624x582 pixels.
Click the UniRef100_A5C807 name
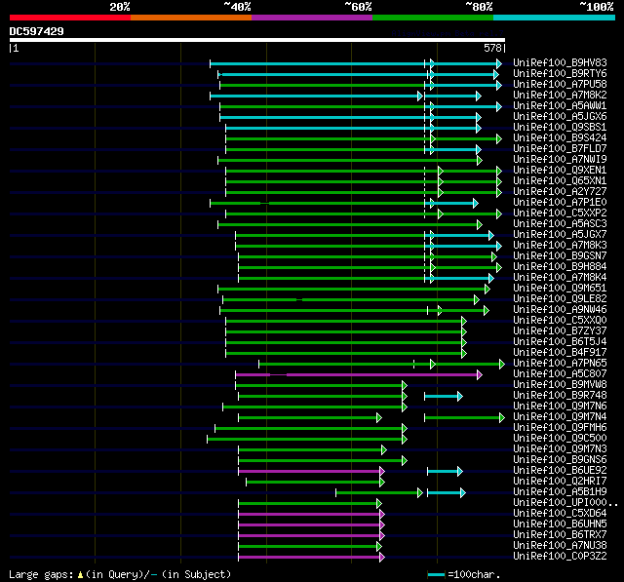560,374
